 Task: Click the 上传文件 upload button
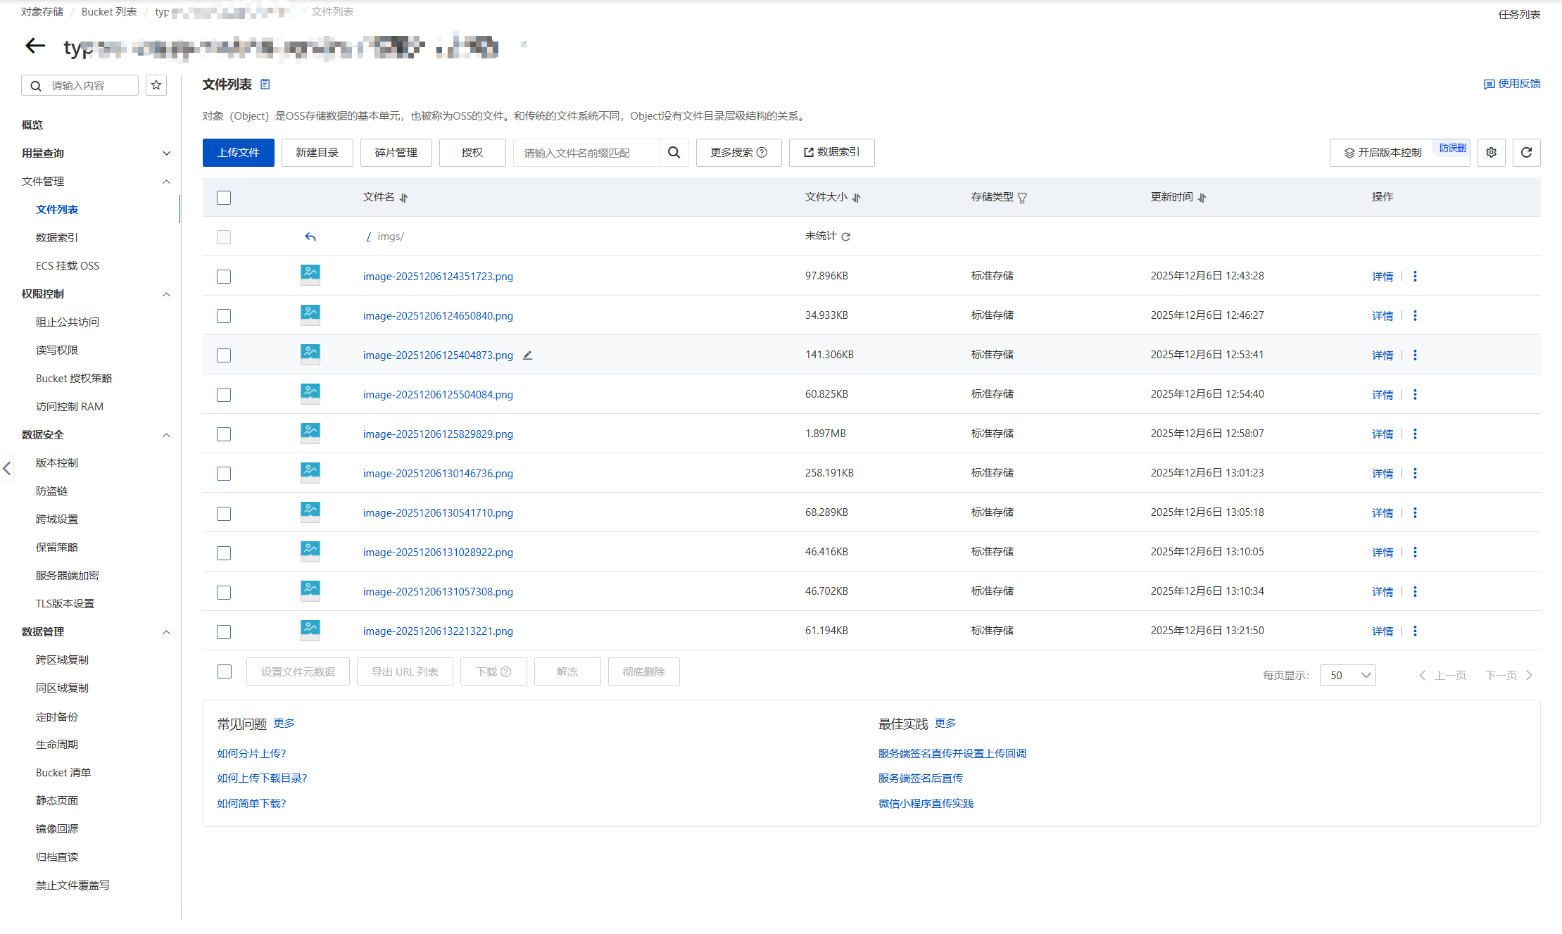(238, 153)
